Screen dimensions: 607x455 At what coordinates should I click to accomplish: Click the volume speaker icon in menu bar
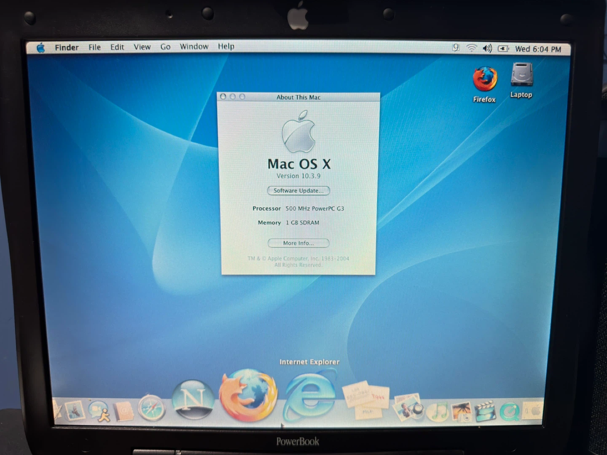pos(487,48)
